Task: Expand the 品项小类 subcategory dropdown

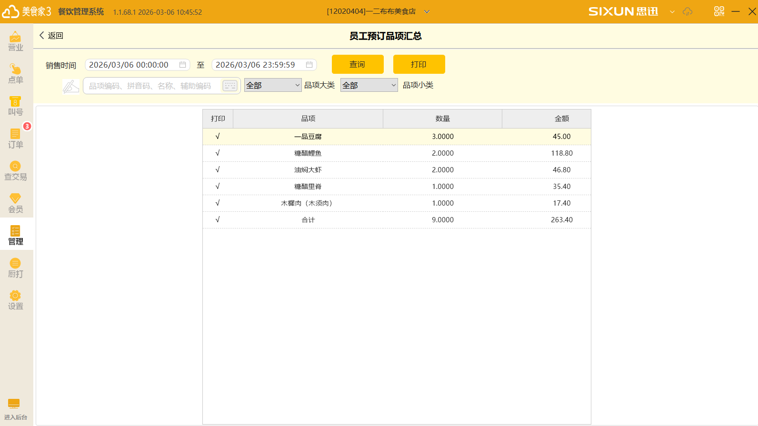Action: [369, 85]
